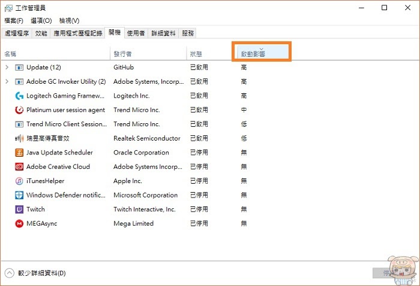Image resolution: width=420 pixels, height=286 pixels.
Task: Switch to the 處理程序 tab
Action: coord(17,33)
